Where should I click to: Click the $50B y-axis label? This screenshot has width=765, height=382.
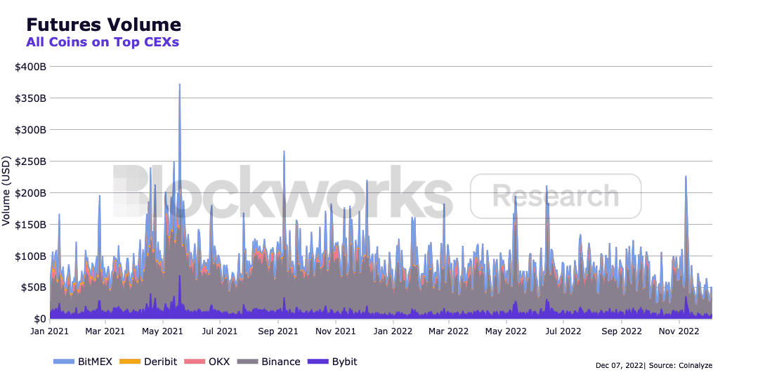pyautogui.click(x=34, y=287)
